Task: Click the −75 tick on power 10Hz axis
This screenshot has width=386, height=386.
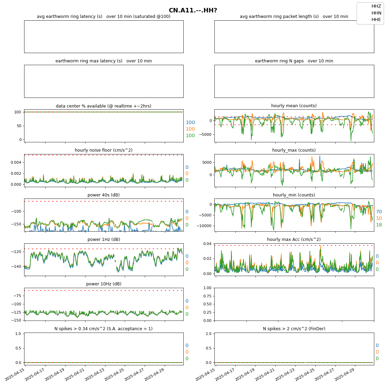Action: pos(17,296)
